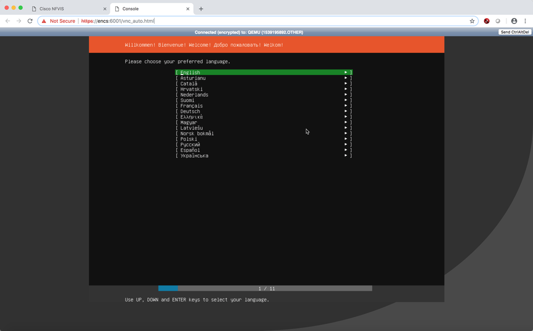Click the macOS green fullscreen button
The image size is (533, 331).
(21, 8)
